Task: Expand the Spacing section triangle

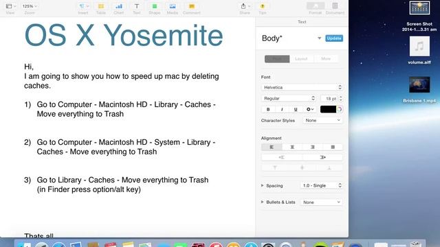Action: click(x=263, y=185)
